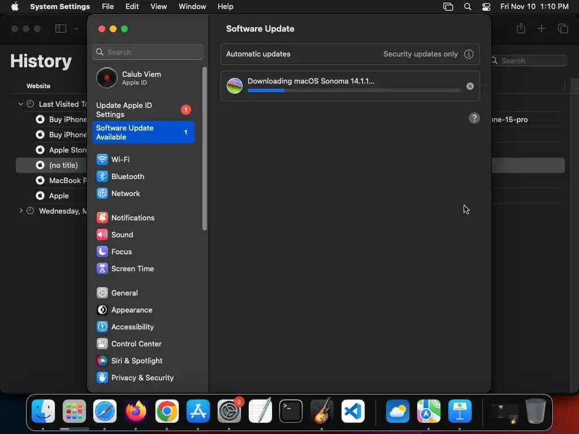
Task: Open Safari sidebar dropdown chevron
Action: point(76,29)
